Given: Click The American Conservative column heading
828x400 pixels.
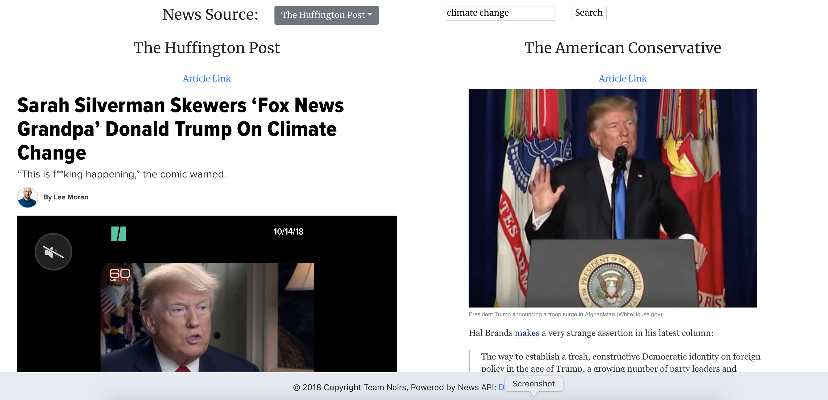Looking at the screenshot, I should tap(622, 48).
